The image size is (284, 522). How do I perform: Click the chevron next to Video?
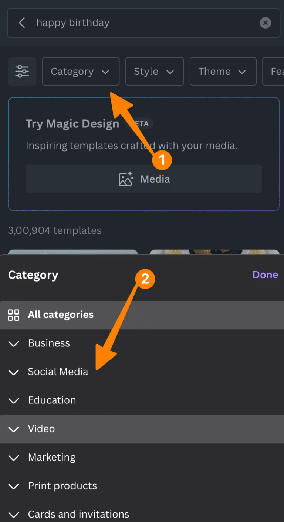[13, 429]
